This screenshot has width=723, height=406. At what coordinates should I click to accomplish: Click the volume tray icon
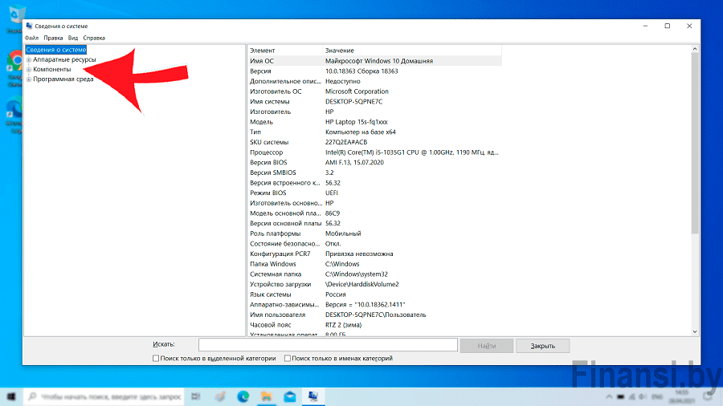click(643, 396)
